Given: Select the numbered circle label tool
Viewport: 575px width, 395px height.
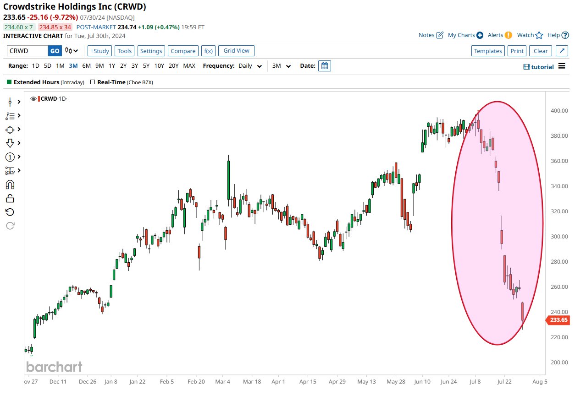Looking at the screenshot, I should point(10,157).
